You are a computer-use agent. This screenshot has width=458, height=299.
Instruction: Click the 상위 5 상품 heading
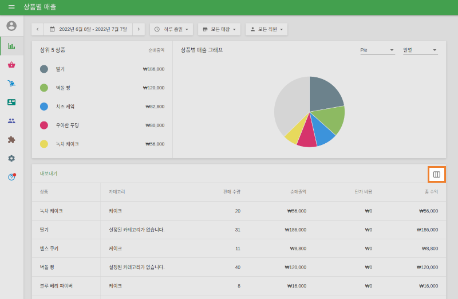[x=53, y=50]
